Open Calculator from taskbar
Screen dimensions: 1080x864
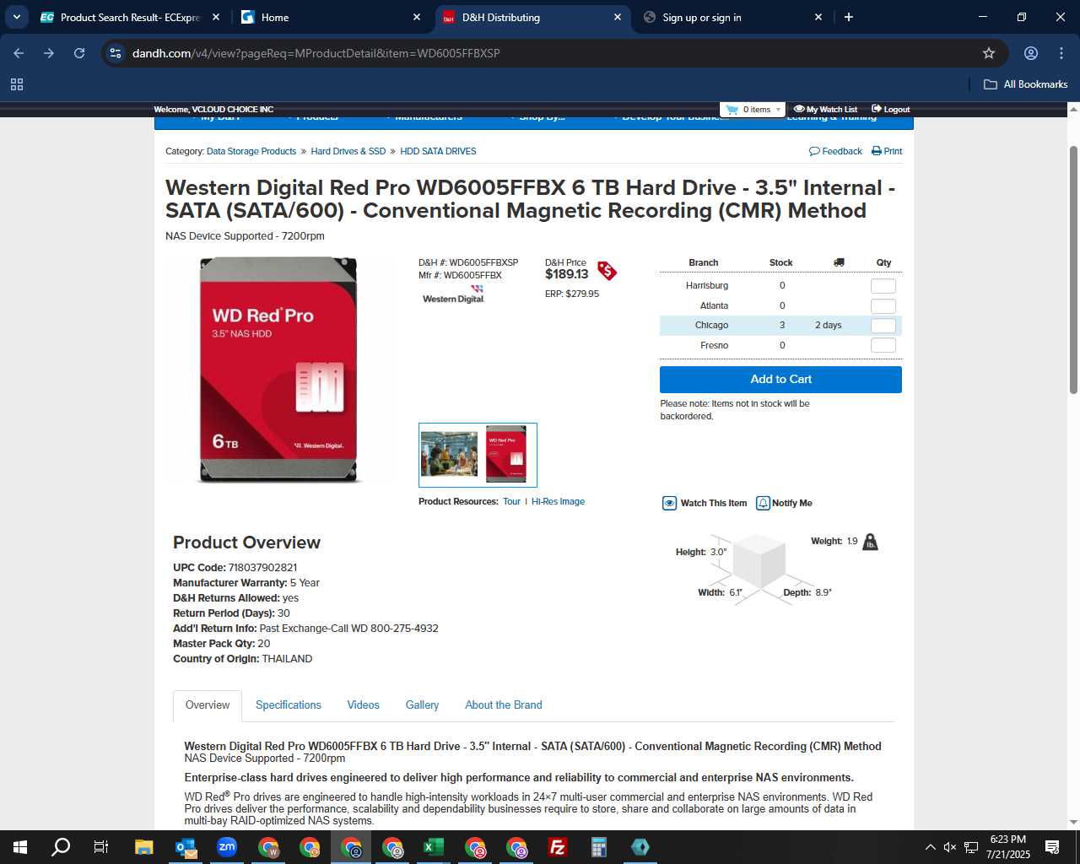[599, 847]
